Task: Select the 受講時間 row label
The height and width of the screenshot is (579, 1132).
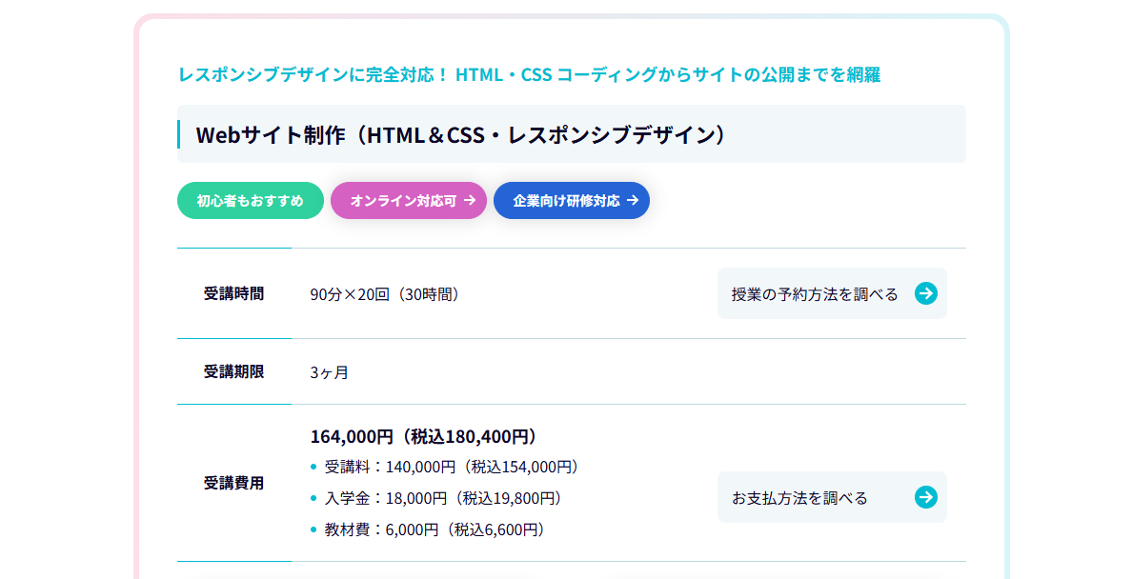Action: [x=233, y=294]
